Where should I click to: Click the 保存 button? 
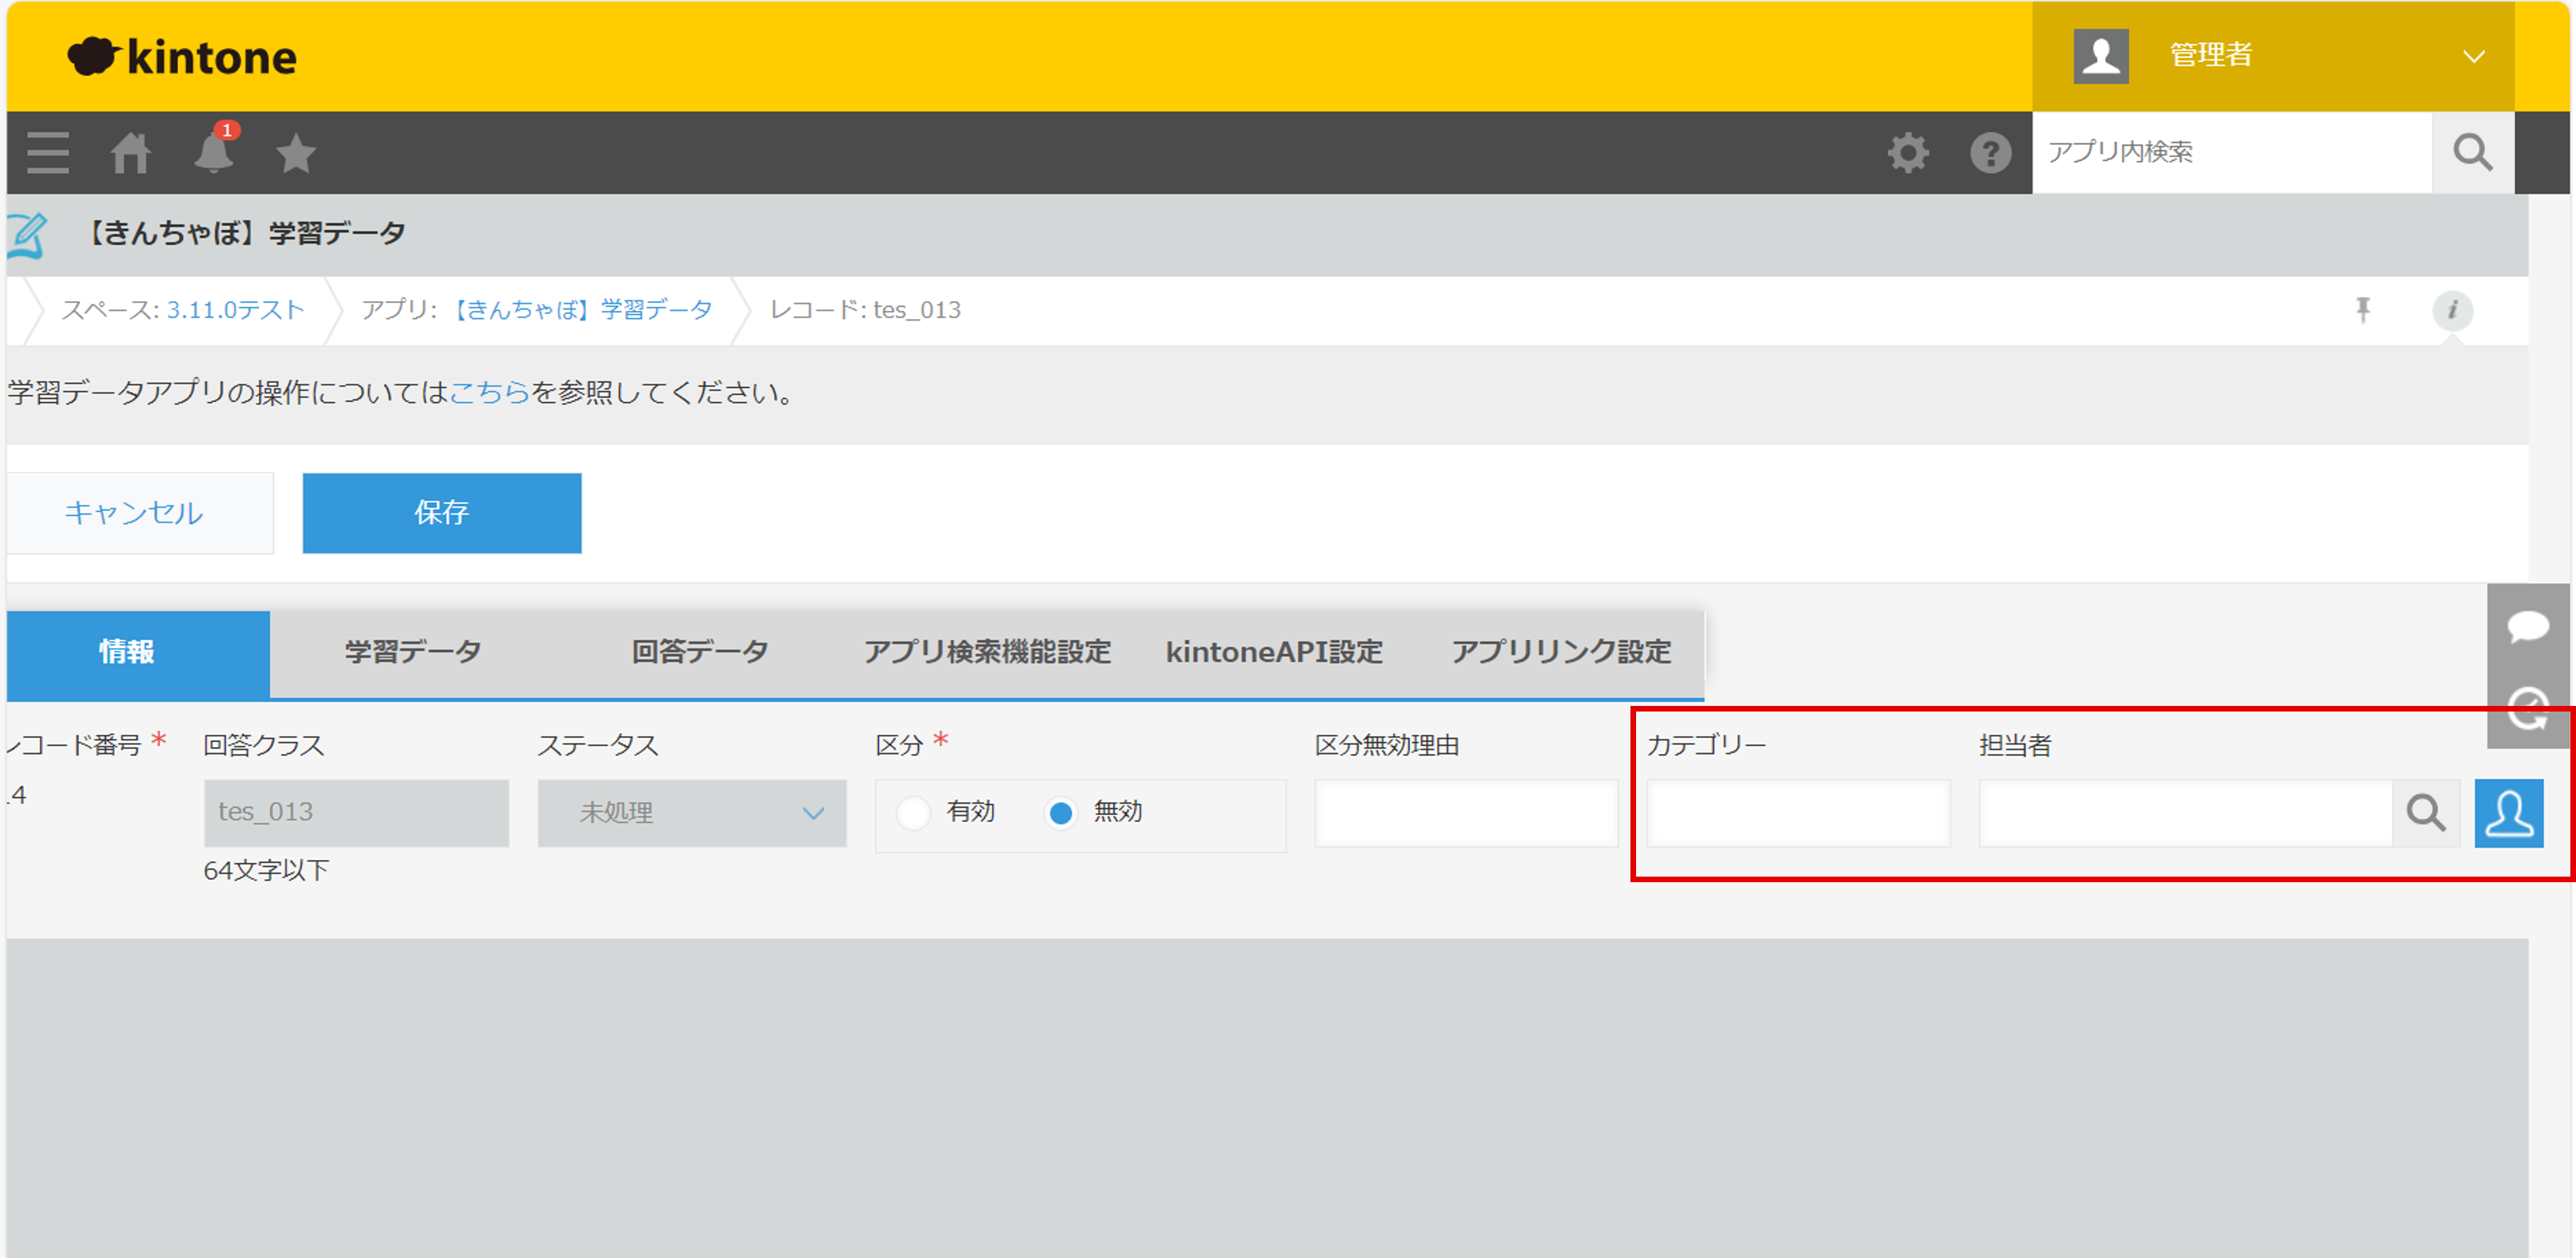(441, 513)
